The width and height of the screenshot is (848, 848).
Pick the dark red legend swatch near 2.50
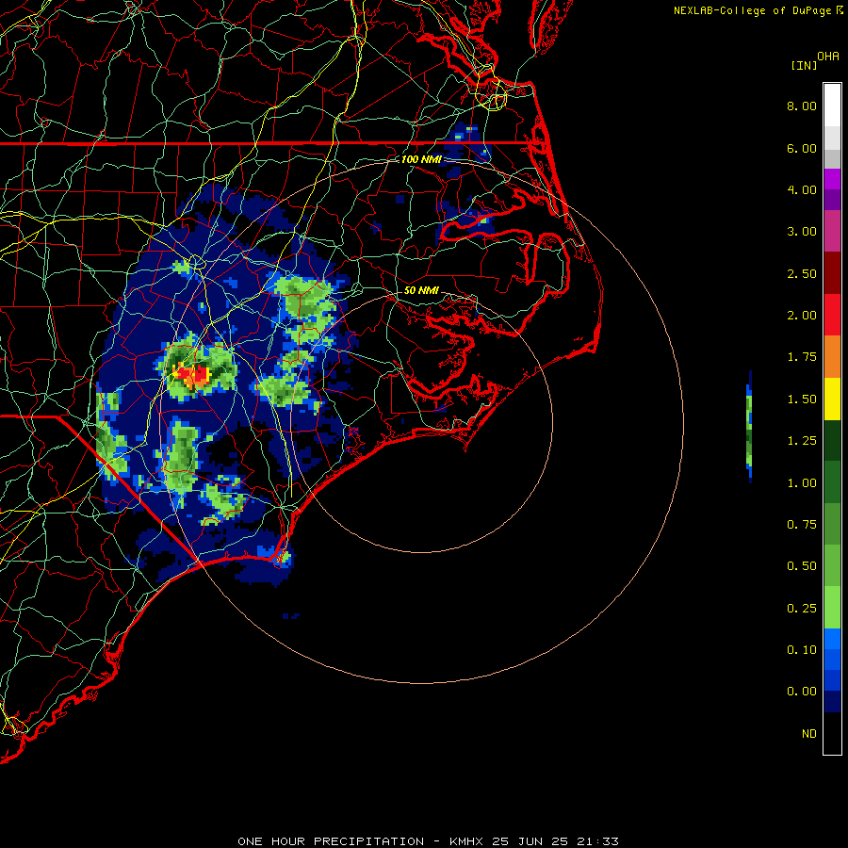click(x=832, y=273)
